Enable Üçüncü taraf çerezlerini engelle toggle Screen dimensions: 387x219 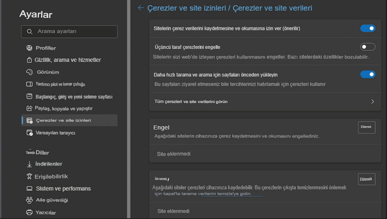point(368,47)
